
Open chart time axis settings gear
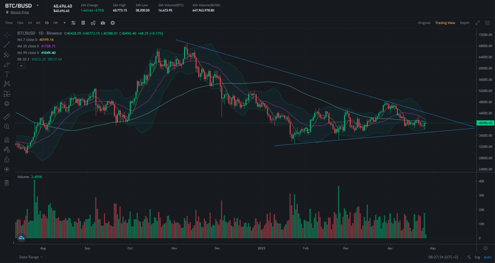[x=486, y=248]
